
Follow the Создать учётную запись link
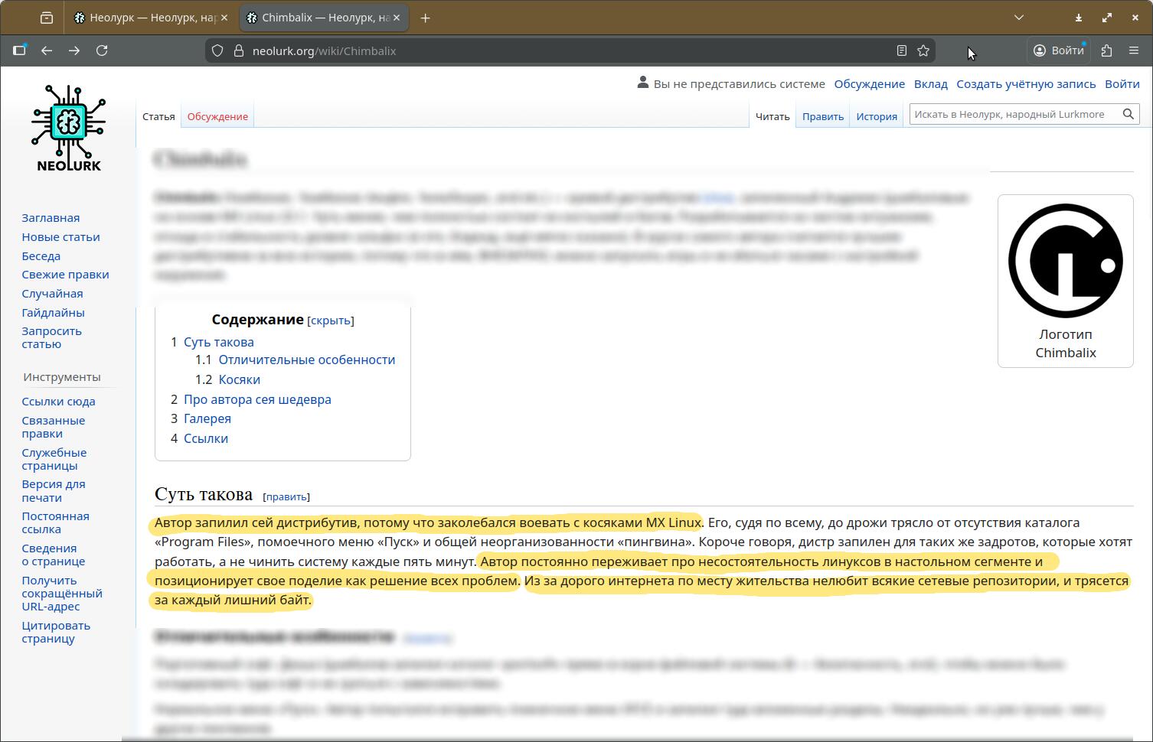point(1026,83)
